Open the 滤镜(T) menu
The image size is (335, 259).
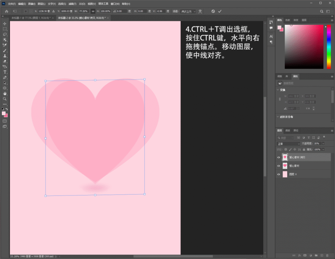coord(72,4)
